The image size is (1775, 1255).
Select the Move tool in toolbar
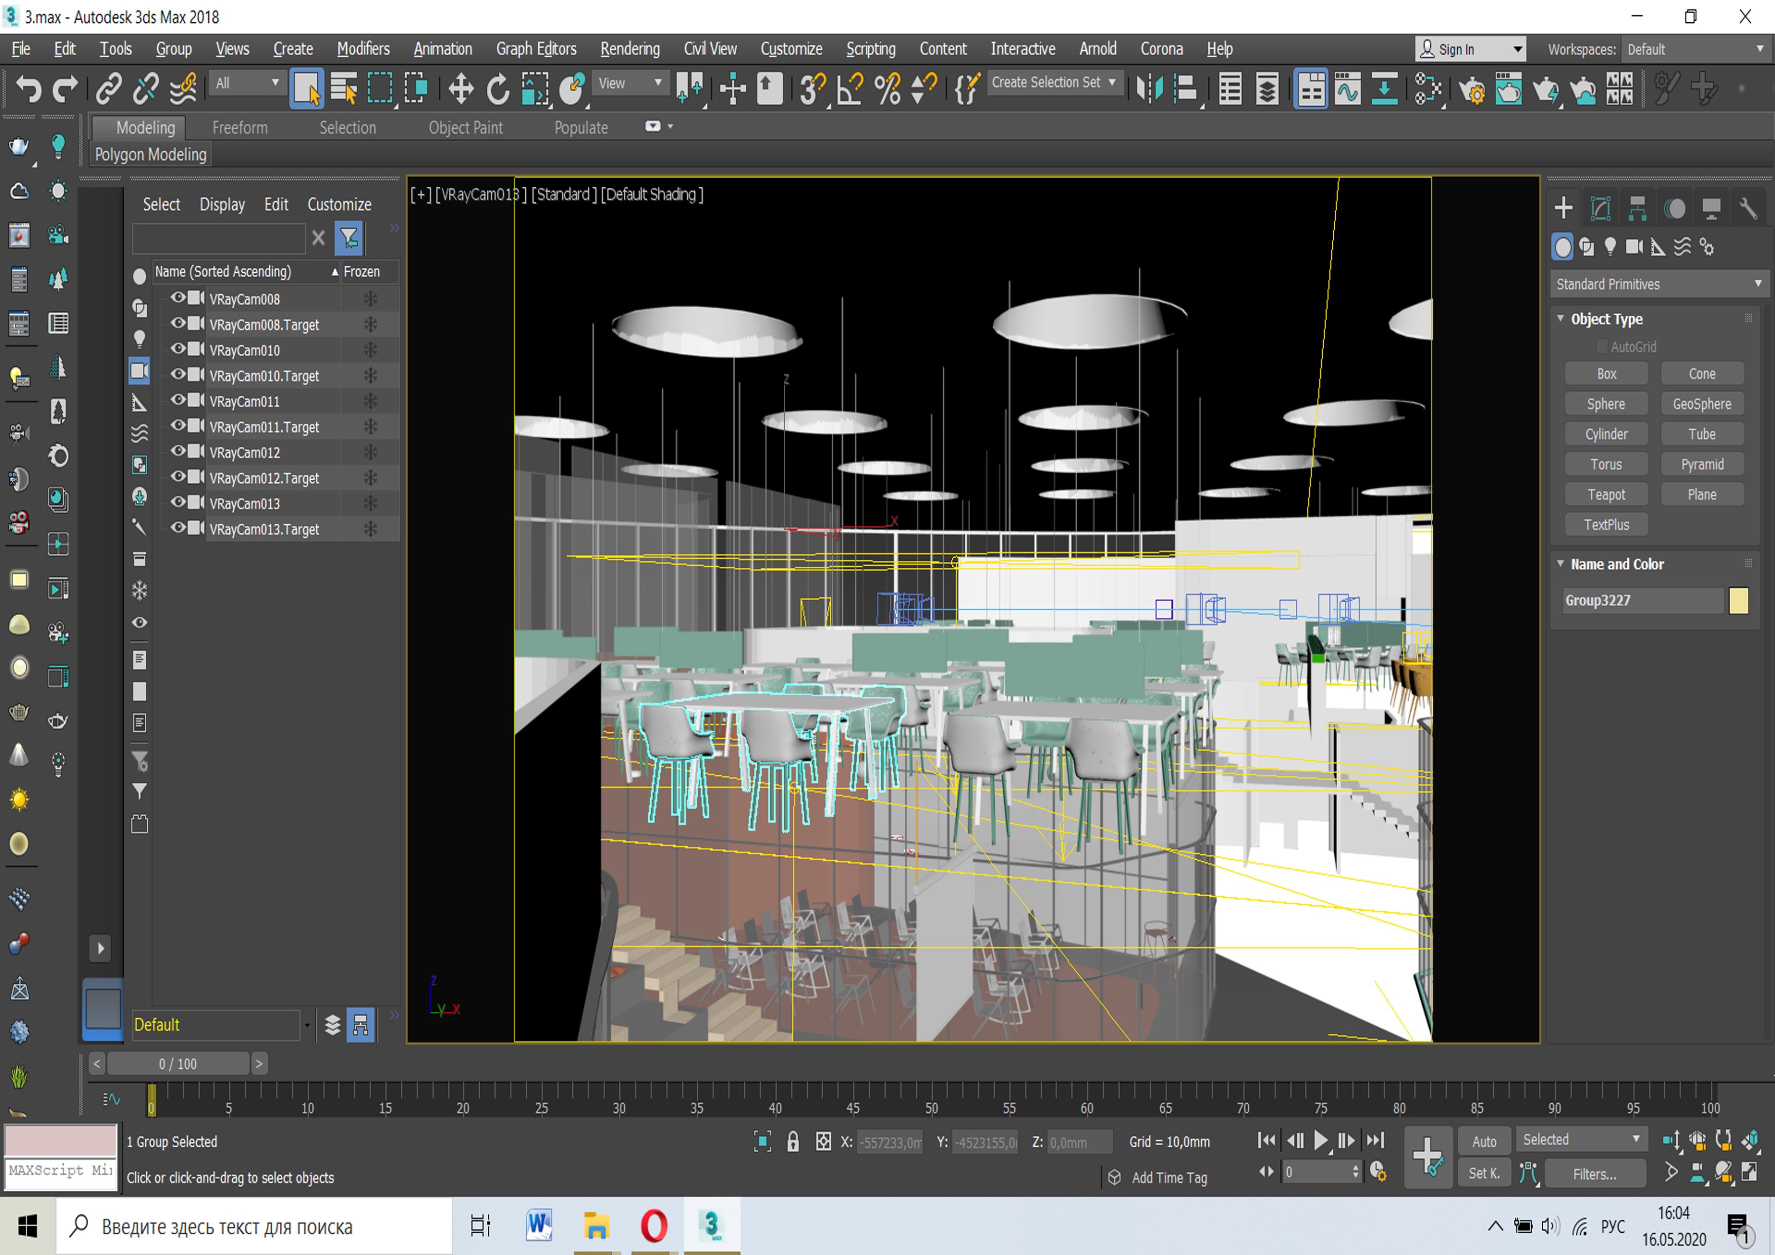(461, 88)
